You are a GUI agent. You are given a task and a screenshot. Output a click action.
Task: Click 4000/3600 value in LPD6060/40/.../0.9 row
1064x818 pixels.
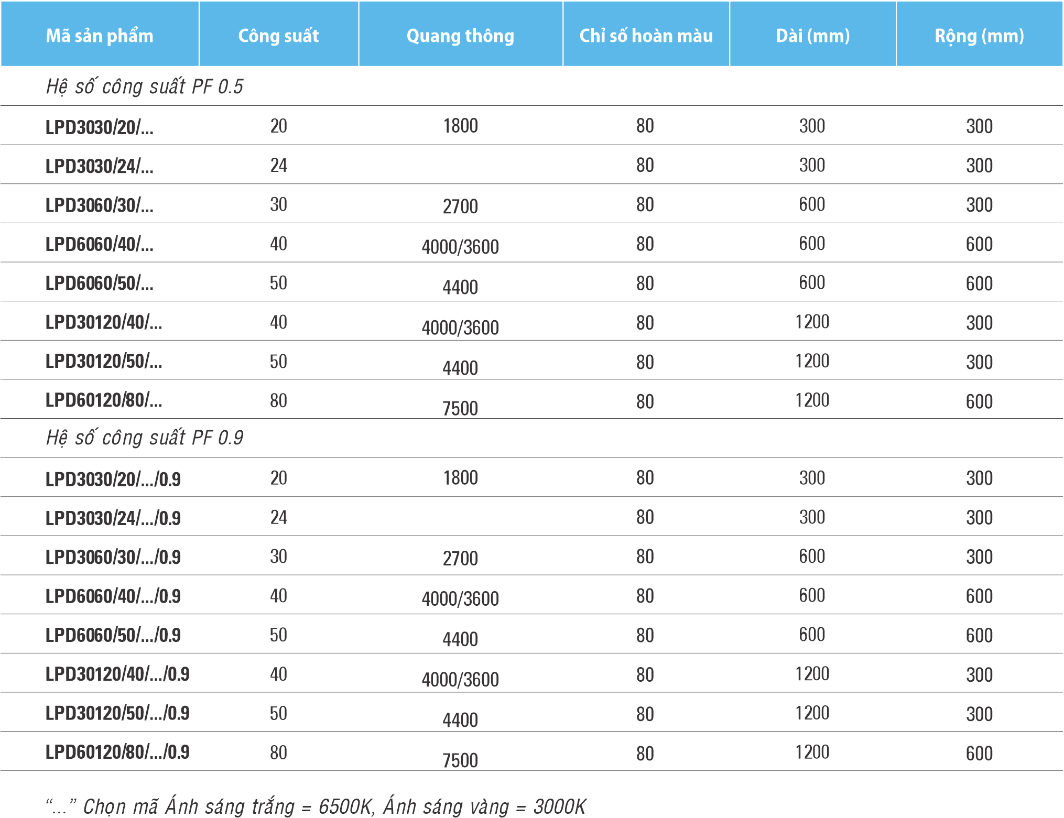click(460, 598)
